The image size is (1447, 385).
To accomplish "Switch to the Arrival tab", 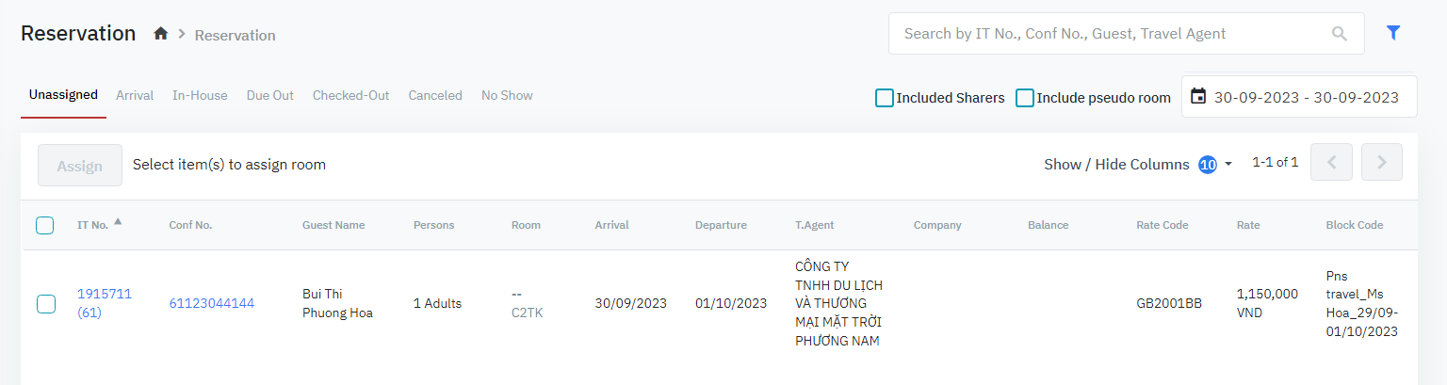I will (x=135, y=95).
